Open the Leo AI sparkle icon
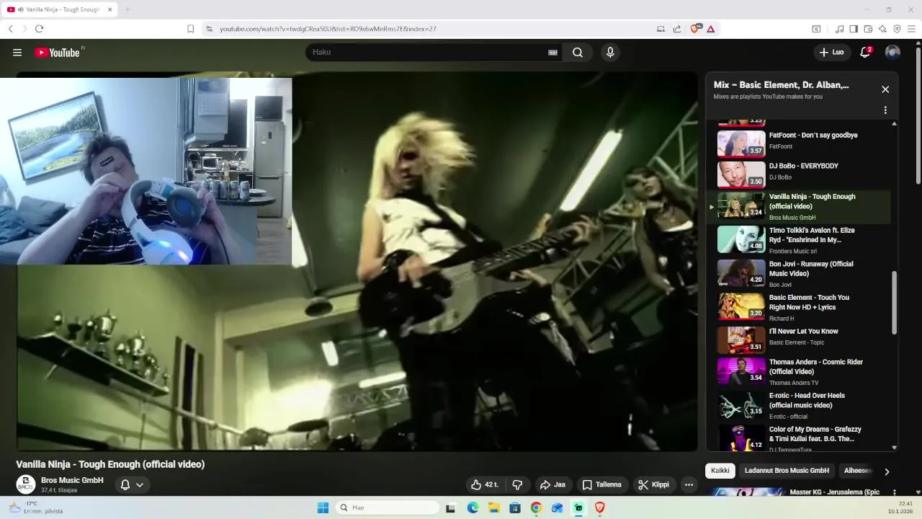Screen dimensions: 922x519 pyautogui.click(x=882, y=29)
